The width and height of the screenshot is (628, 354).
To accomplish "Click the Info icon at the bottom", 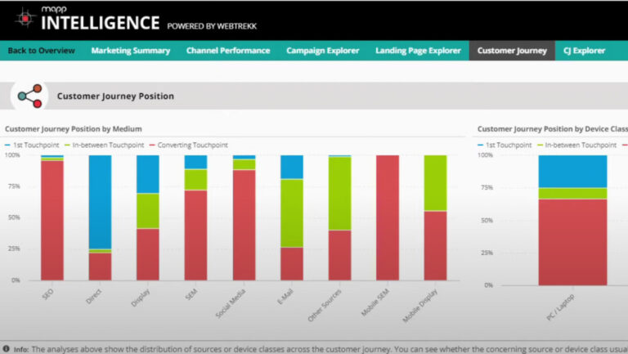I will tap(7, 348).
